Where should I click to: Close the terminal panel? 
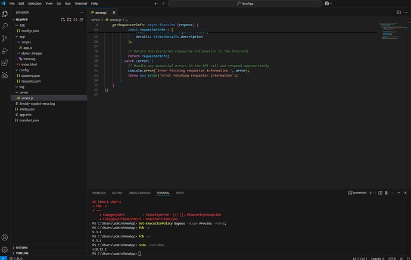tap(405, 193)
